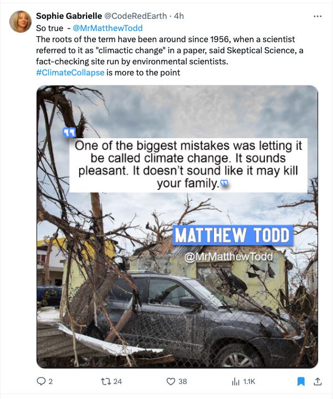Click the 1.1K views count
333x399 pixels.
[x=249, y=381]
